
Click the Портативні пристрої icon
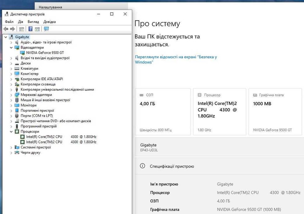point(17,111)
